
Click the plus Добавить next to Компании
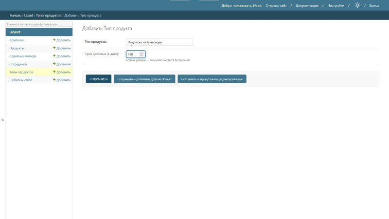[62, 40]
